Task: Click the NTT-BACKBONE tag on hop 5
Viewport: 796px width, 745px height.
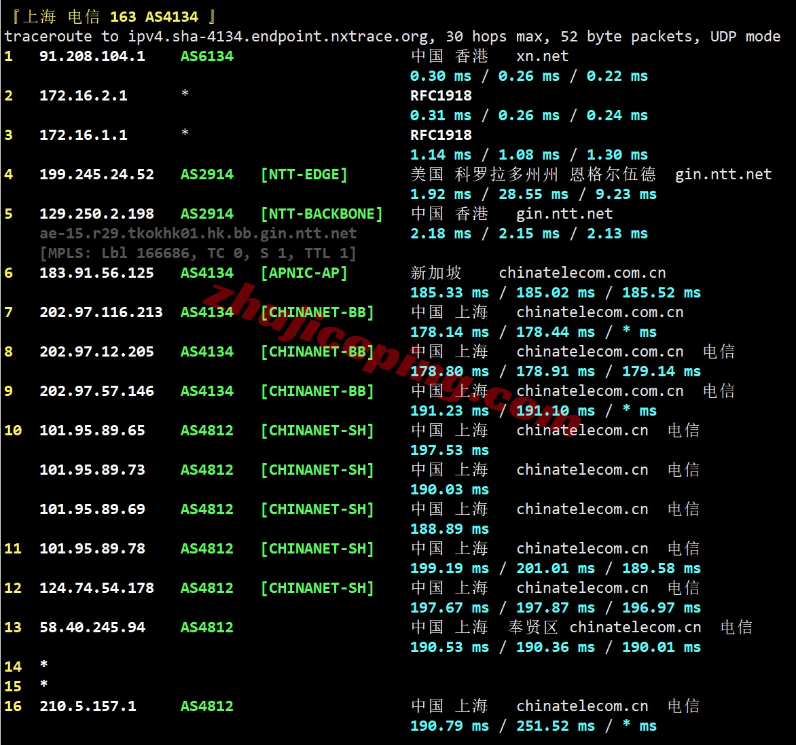Action: (322, 213)
